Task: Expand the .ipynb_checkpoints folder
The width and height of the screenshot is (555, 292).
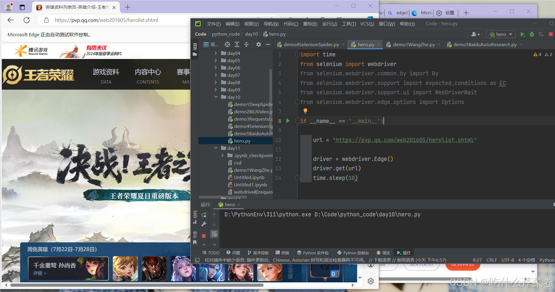Action: point(222,155)
